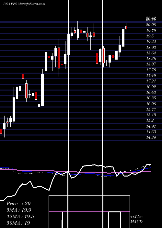Click the 18.07 price axis label
This screenshot has width=162, height=228.
click(151, 64)
